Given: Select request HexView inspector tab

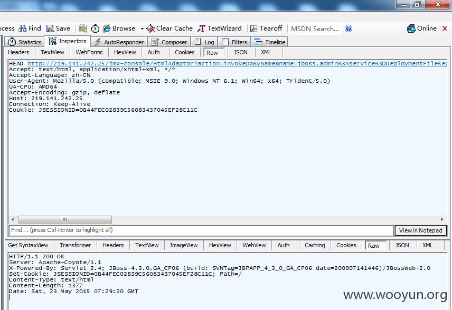Looking at the screenshot, I should [x=125, y=52].
